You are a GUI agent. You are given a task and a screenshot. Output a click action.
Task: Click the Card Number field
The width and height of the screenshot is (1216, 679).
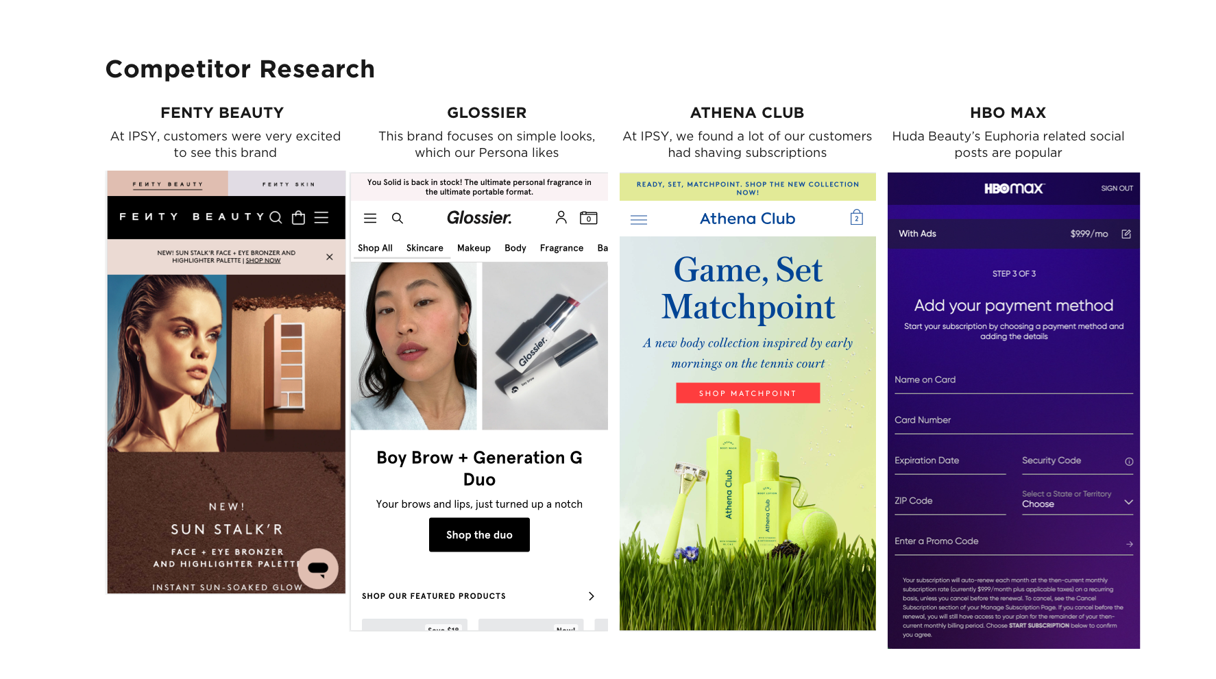point(1014,421)
